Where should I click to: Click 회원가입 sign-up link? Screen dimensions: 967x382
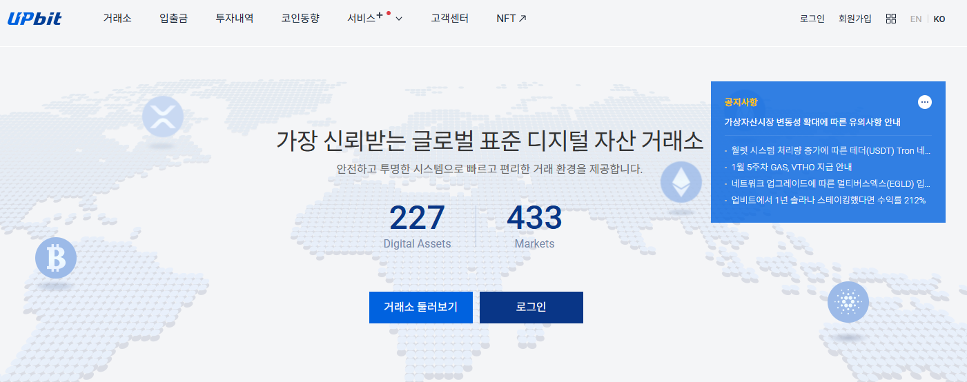(855, 19)
